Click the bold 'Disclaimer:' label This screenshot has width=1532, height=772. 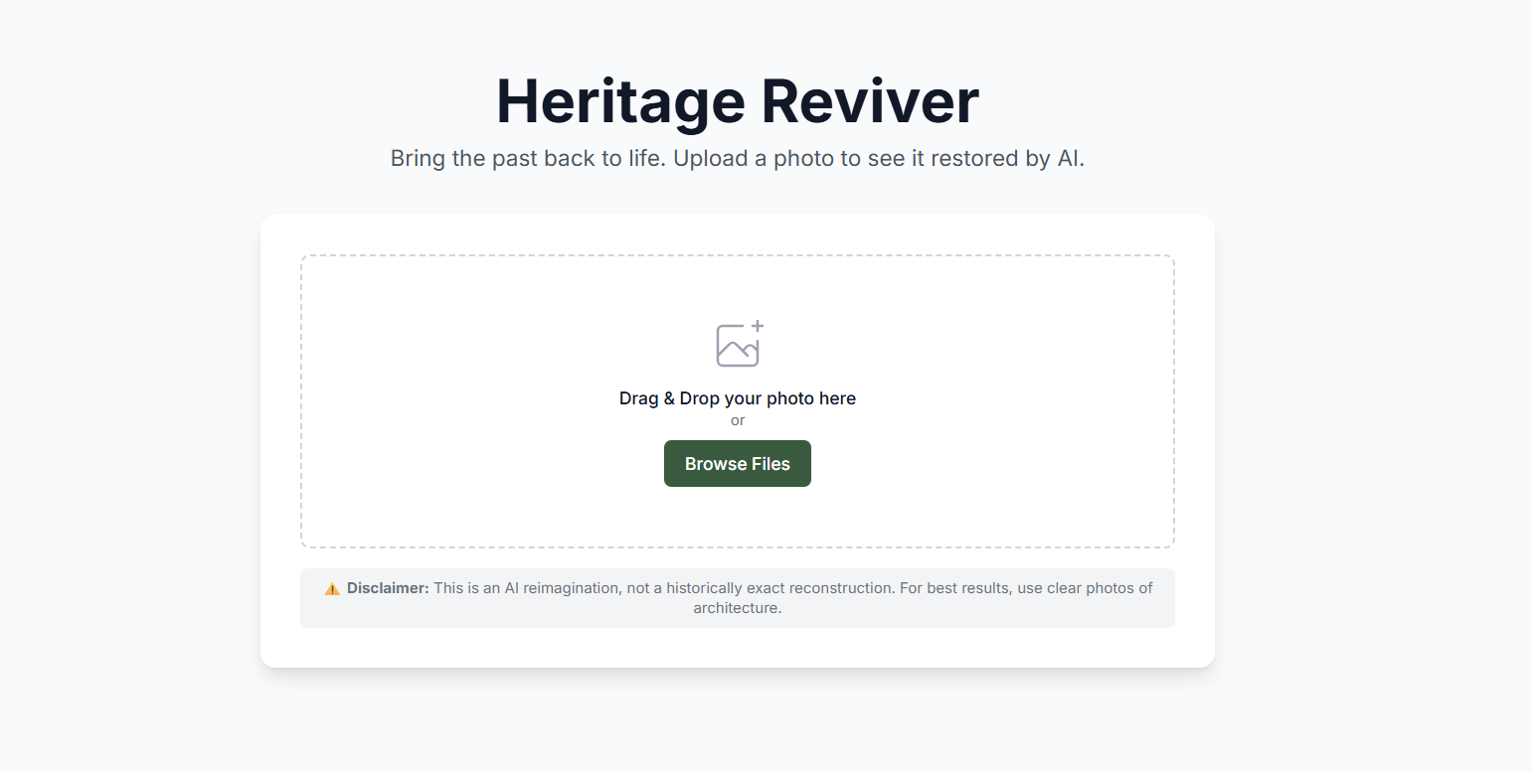tap(388, 588)
